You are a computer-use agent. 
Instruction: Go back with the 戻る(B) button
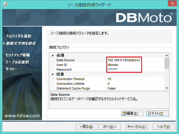[x=86, y=127]
